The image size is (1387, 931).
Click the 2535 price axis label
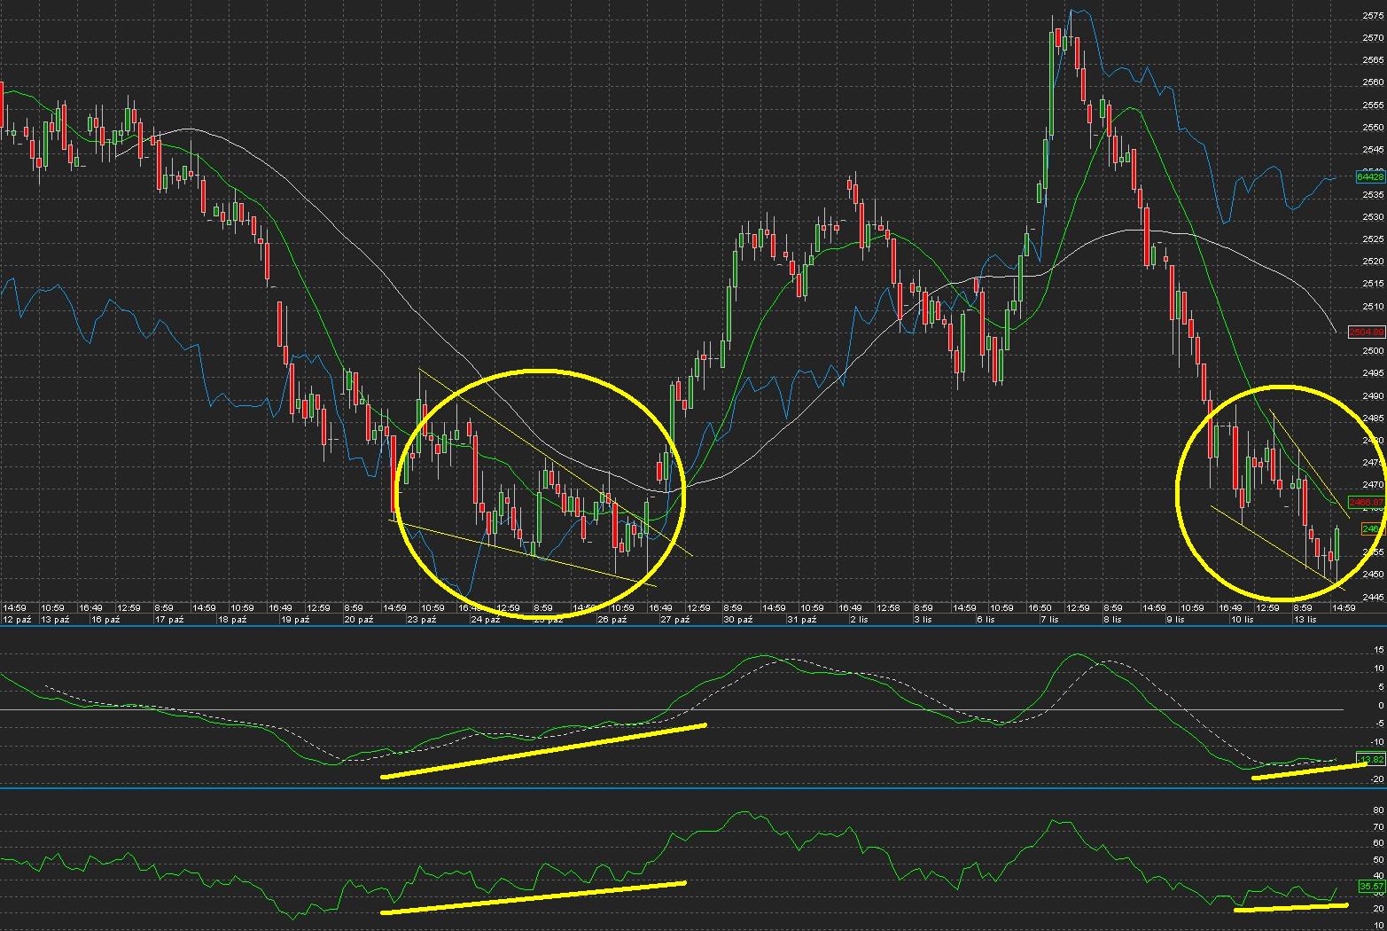coord(1373,194)
